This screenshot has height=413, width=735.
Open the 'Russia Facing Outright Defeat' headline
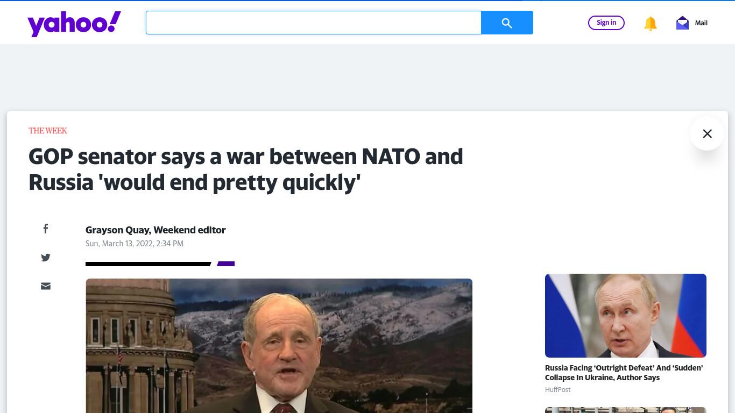point(624,373)
